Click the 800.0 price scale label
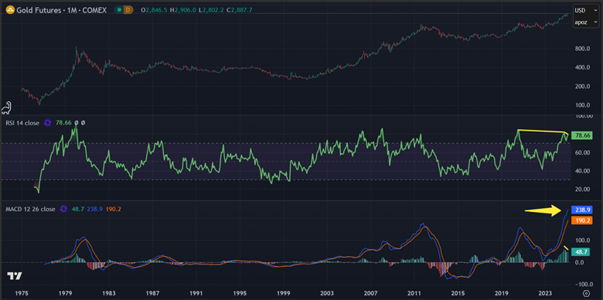The image size is (603, 300). click(582, 49)
